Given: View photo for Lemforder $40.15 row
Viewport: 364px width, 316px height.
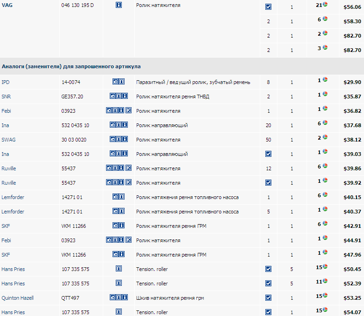Looking at the screenshot, I should click(116, 197).
